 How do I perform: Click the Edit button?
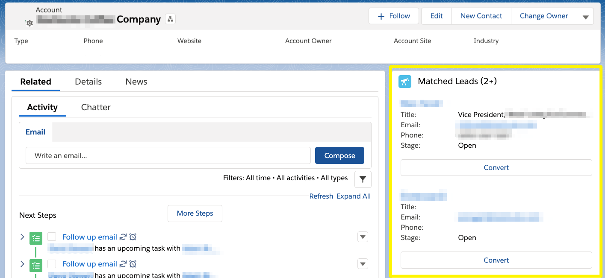pyautogui.click(x=437, y=16)
